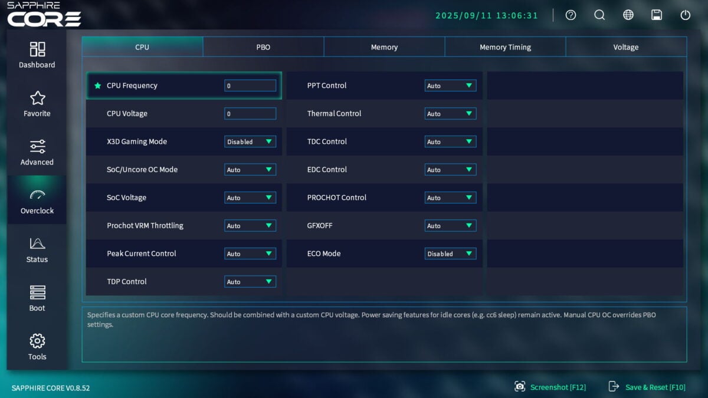Select the PROCHOT Control label
The image size is (708, 398).
coord(337,198)
